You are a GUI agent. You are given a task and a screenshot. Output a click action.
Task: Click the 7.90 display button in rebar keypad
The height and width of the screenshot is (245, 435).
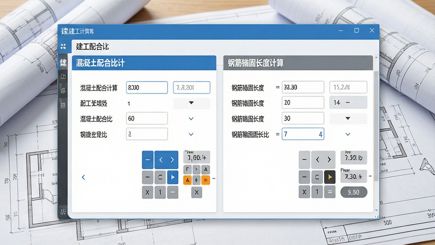tap(354, 158)
